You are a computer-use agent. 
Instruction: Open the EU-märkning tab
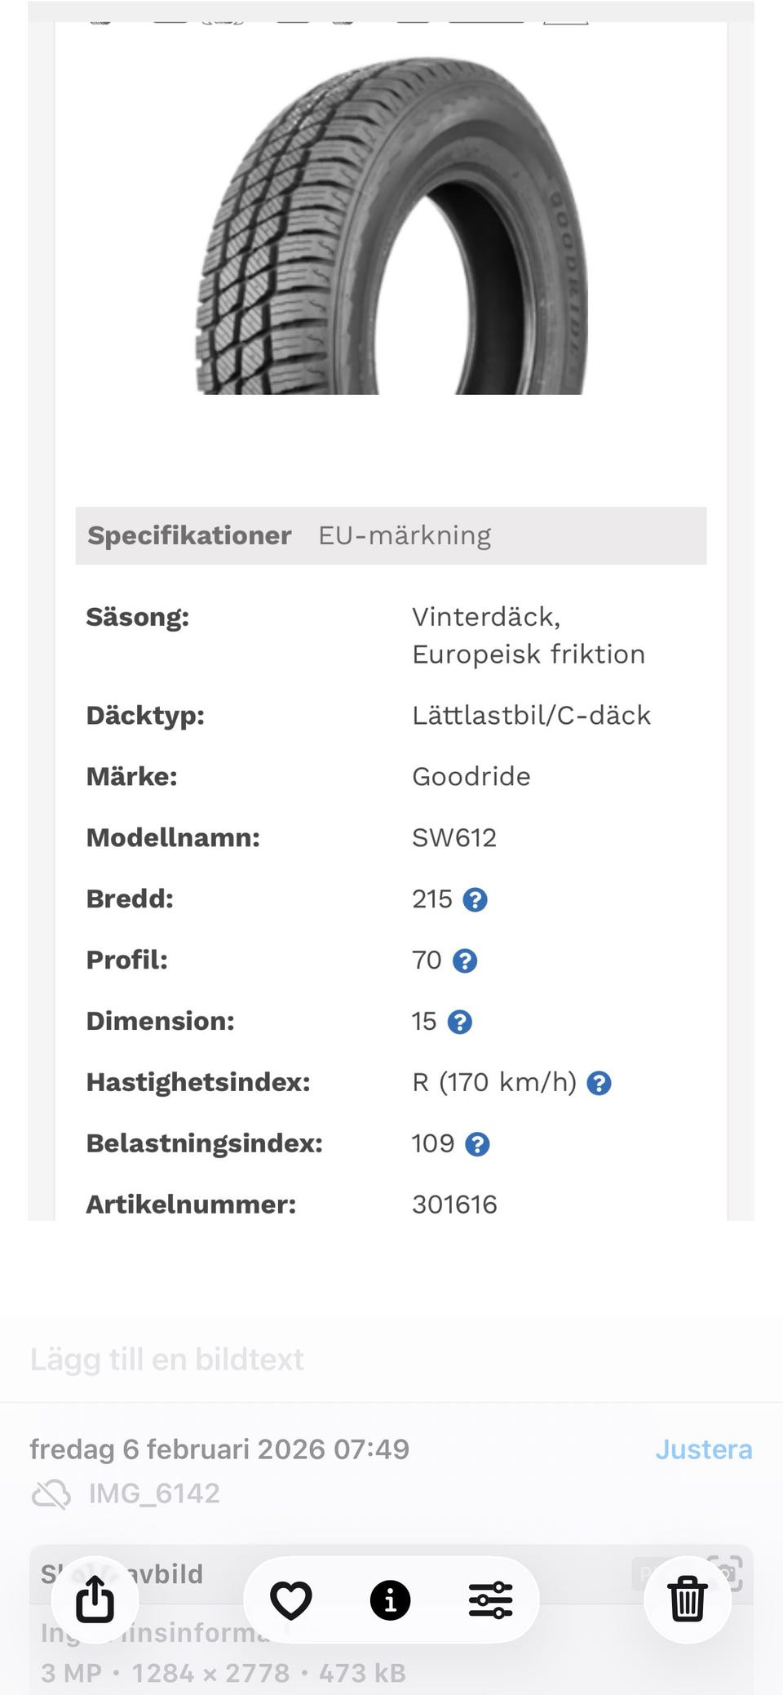405,535
